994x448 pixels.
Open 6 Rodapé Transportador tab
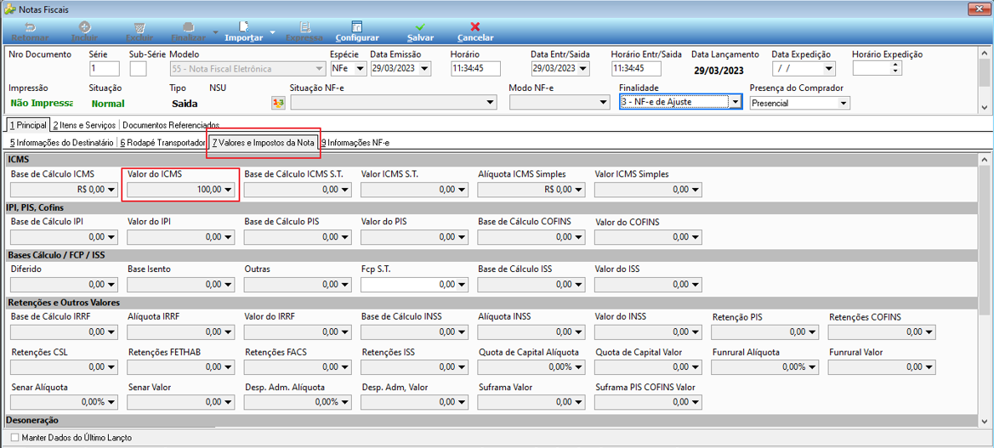162,143
